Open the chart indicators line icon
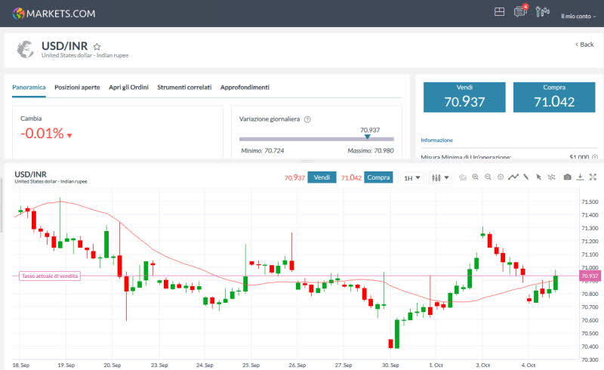Image resolution: width=604 pixels, height=370 pixels. pos(513,177)
